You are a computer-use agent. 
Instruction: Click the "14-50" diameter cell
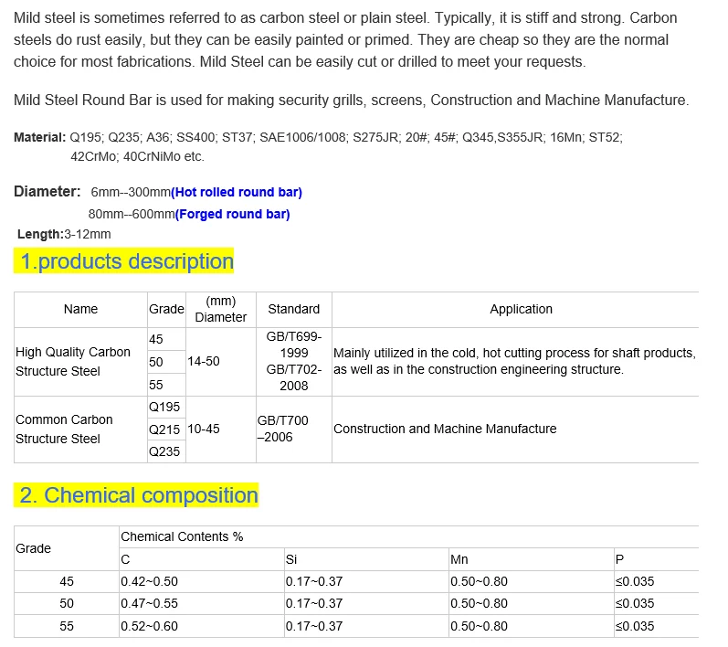tap(204, 362)
